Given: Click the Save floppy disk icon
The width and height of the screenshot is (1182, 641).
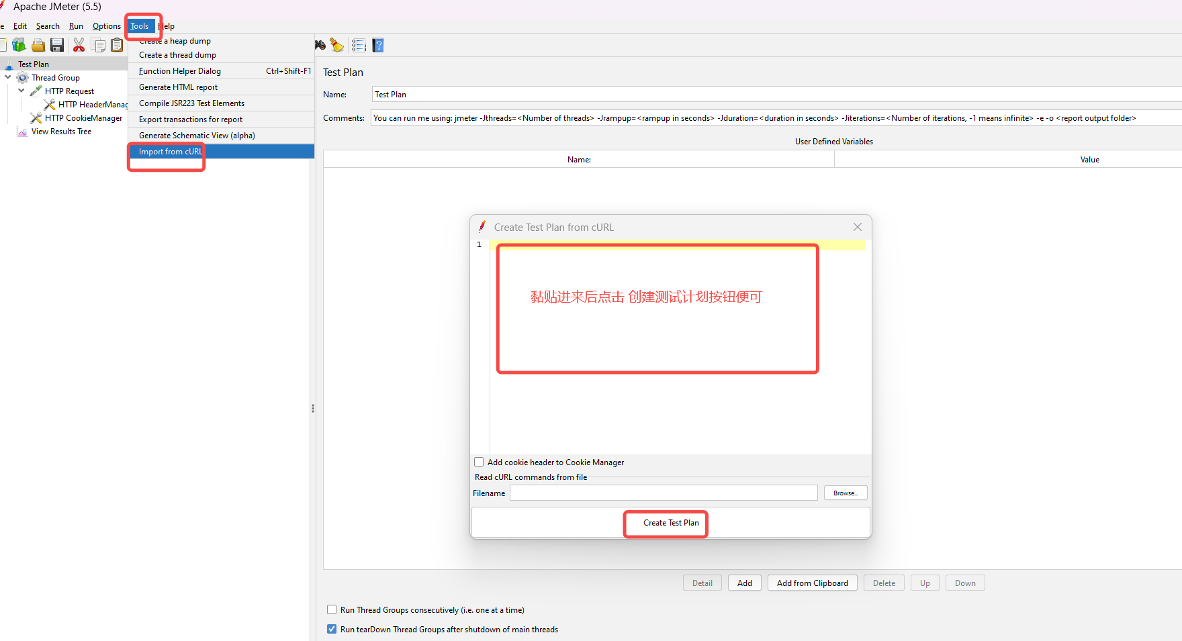Looking at the screenshot, I should (58, 45).
